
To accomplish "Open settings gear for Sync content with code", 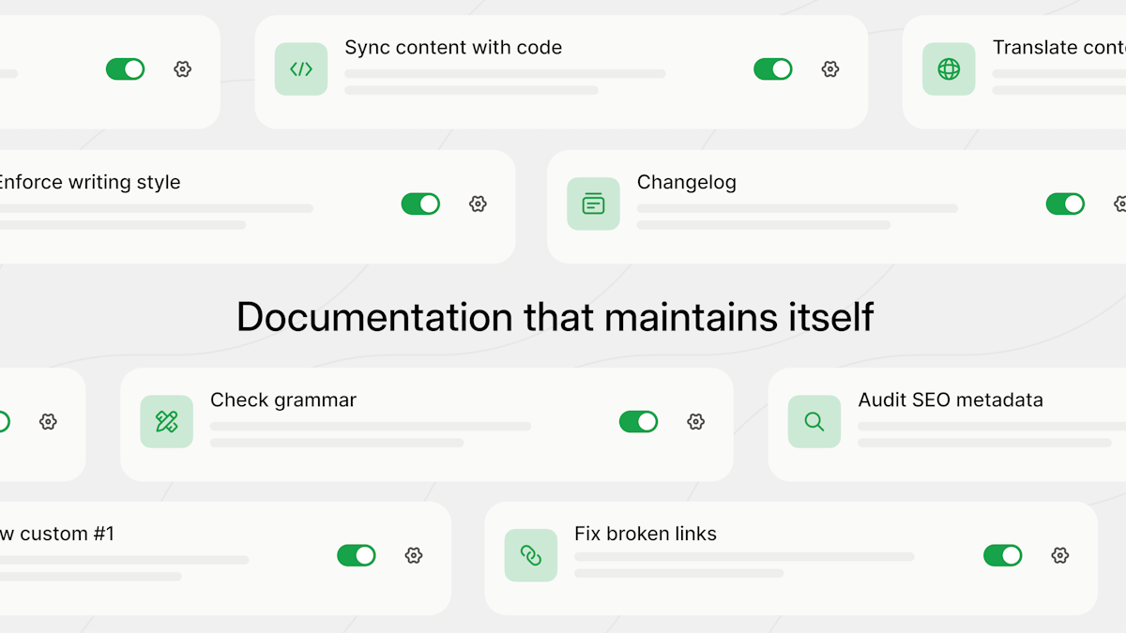I will click(x=829, y=68).
